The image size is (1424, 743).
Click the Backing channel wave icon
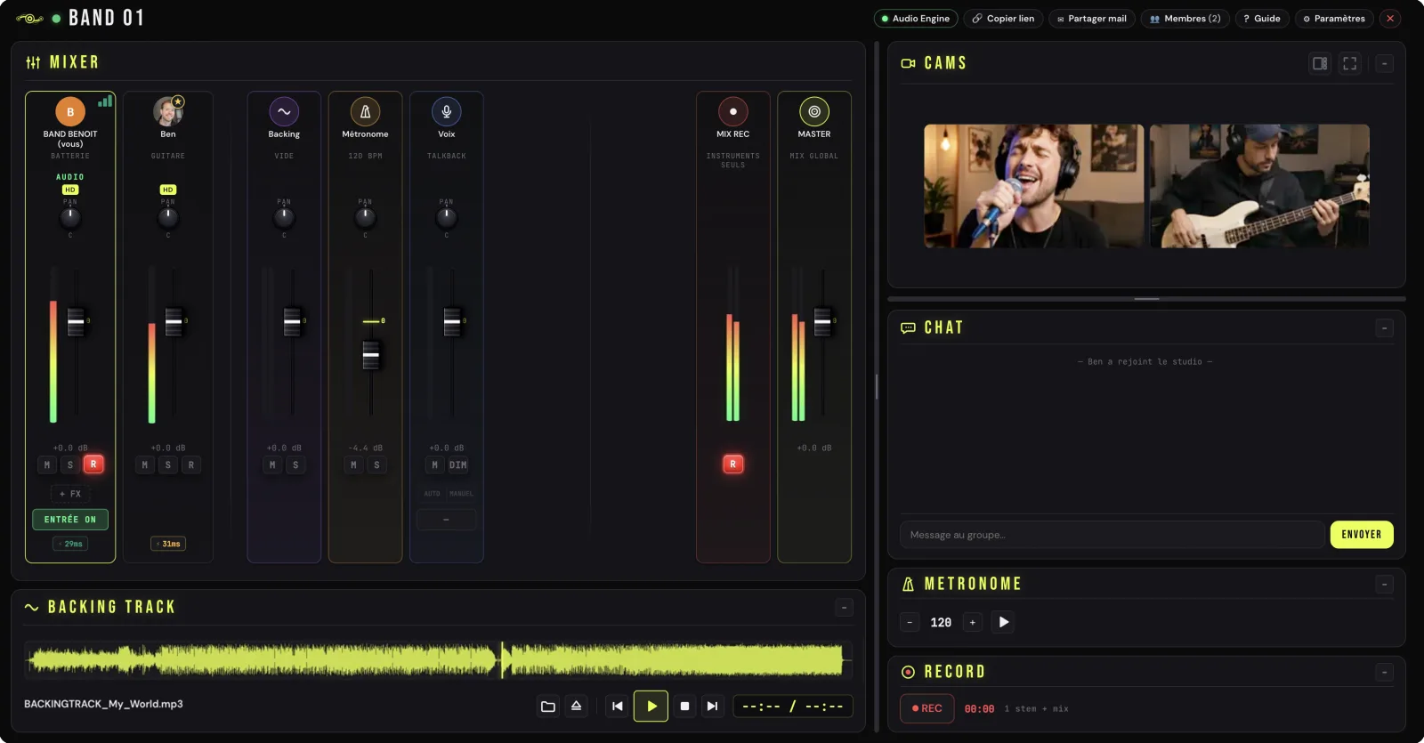(284, 111)
